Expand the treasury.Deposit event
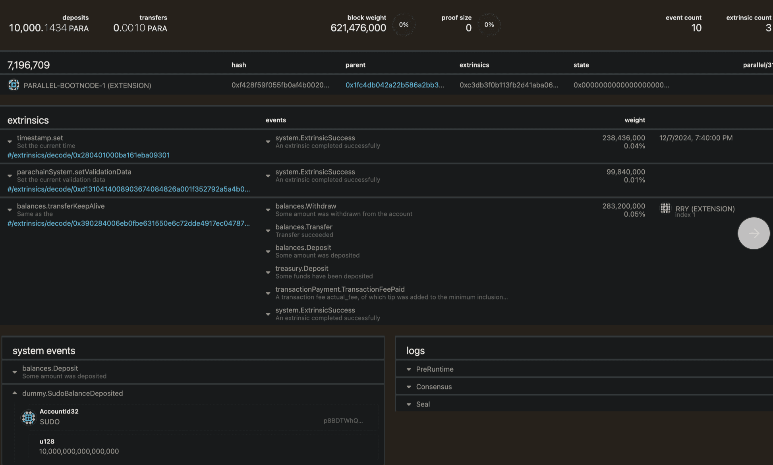 [x=268, y=272]
